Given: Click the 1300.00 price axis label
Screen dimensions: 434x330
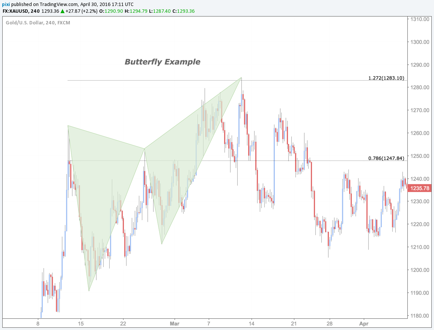Looking at the screenshot, I should pyautogui.click(x=420, y=42).
